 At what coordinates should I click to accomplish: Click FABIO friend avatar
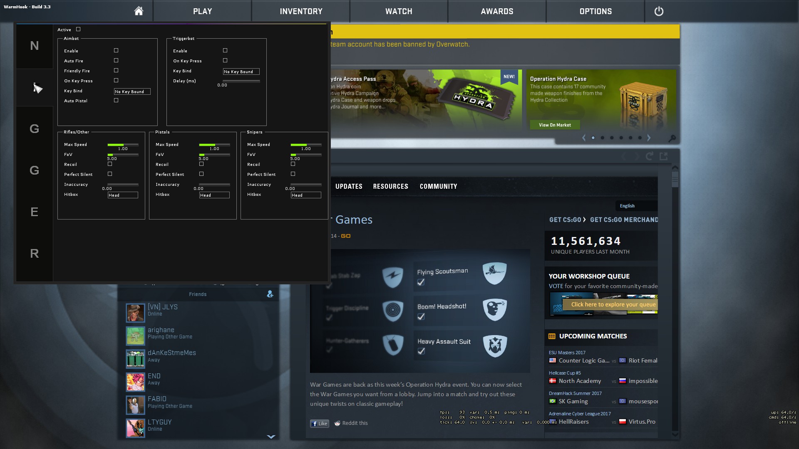[135, 405]
